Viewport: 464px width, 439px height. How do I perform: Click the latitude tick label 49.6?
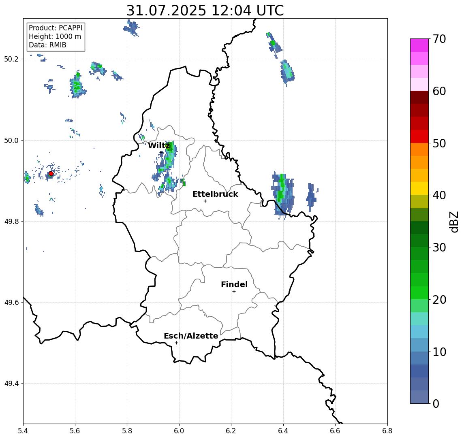pos(11,303)
